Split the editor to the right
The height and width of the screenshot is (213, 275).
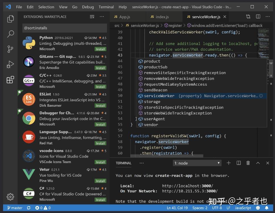(x=258, y=17)
